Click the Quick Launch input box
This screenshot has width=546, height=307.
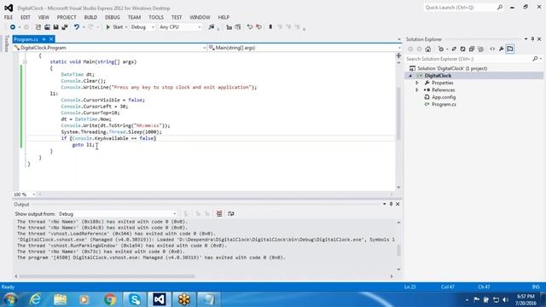click(x=460, y=8)
